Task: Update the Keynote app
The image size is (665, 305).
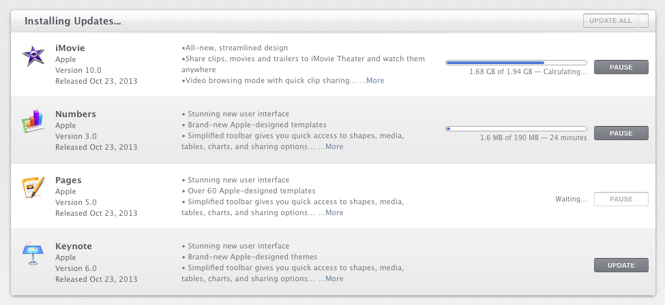Action: [x=621, y=266]
